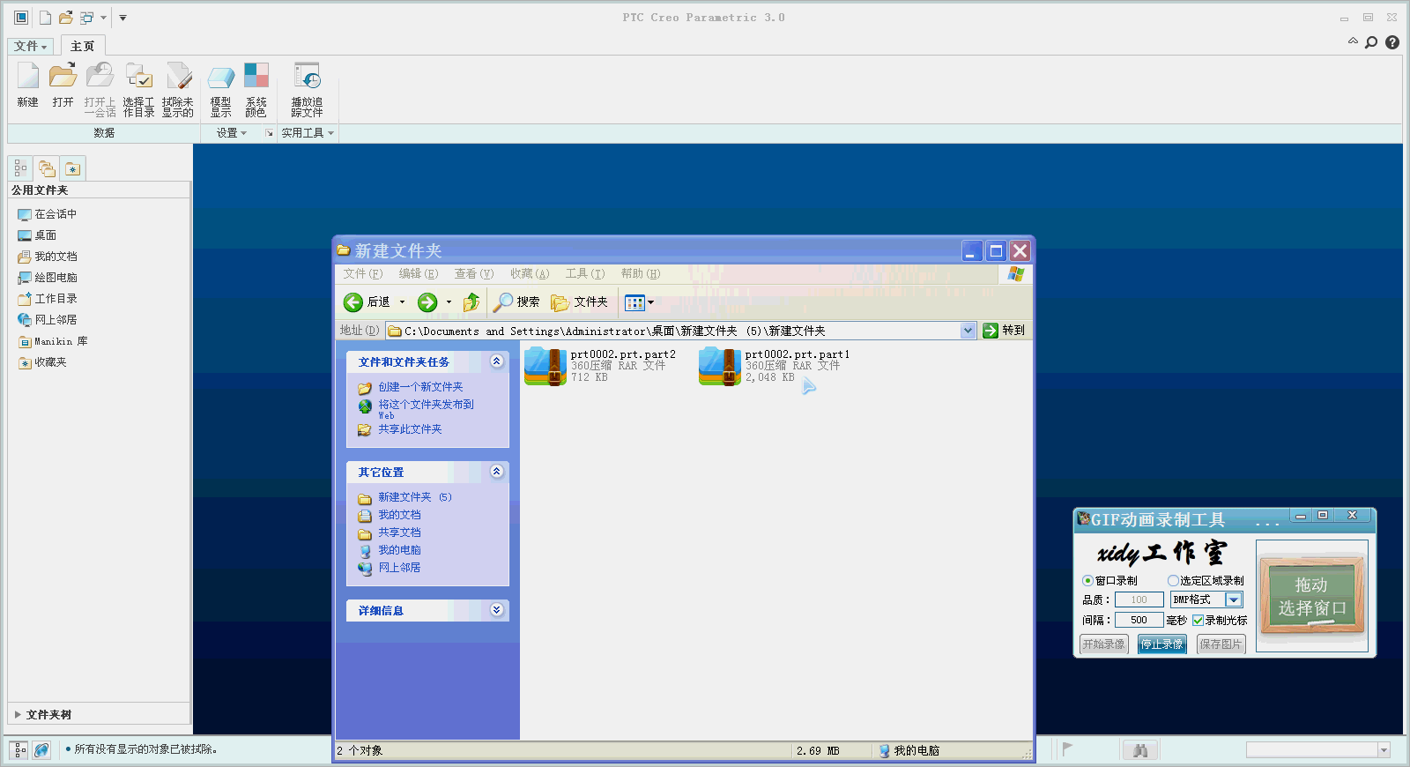Screen dimensions: 1410x767
Task: Open 设置 group dropdown in ribbon
Action: point(232,133)
